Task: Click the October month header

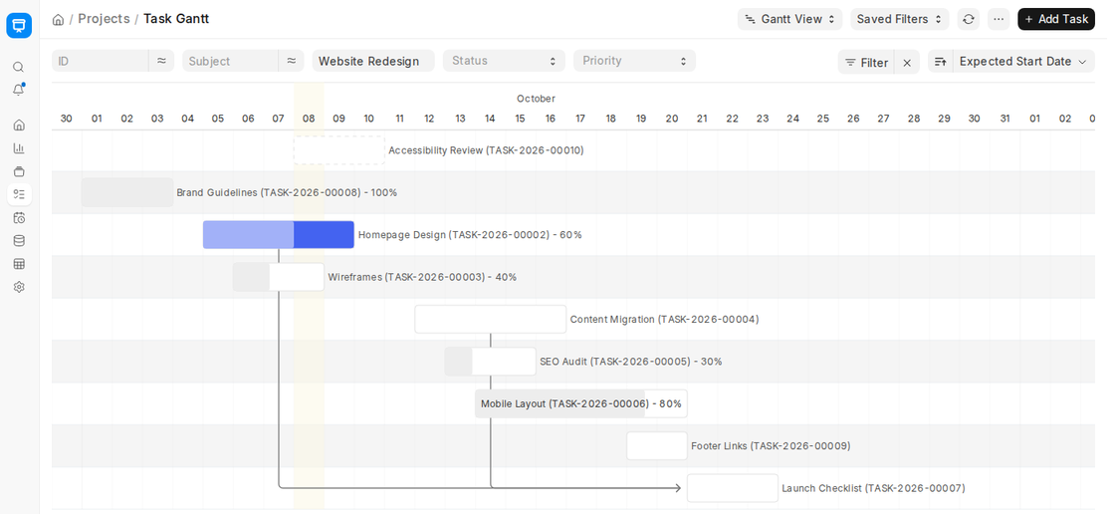Action: [x=537, y=99]
